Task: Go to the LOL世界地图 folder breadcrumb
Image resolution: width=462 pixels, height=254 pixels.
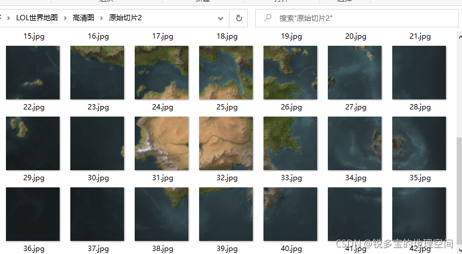Action: point(37,18)
